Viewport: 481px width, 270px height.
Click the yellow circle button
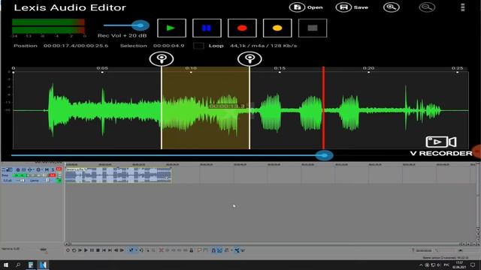[277, 28]
